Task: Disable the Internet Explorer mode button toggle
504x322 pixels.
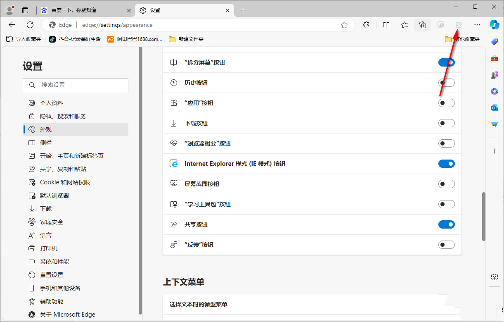Action: pyautogui.click(x=446, y=163)
